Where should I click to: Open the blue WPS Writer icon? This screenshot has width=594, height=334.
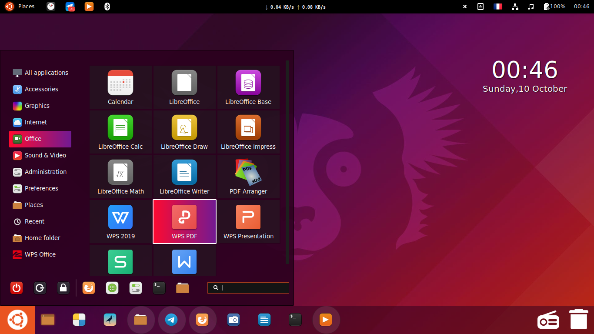coord(184,261)
